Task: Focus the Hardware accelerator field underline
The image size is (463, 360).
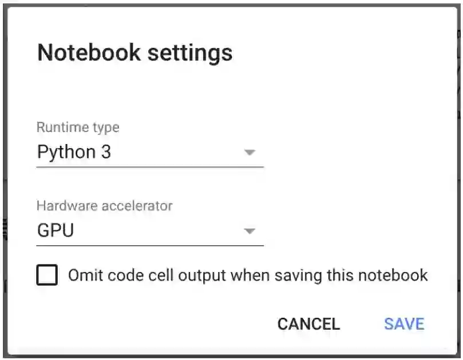Action: point(149,246)
